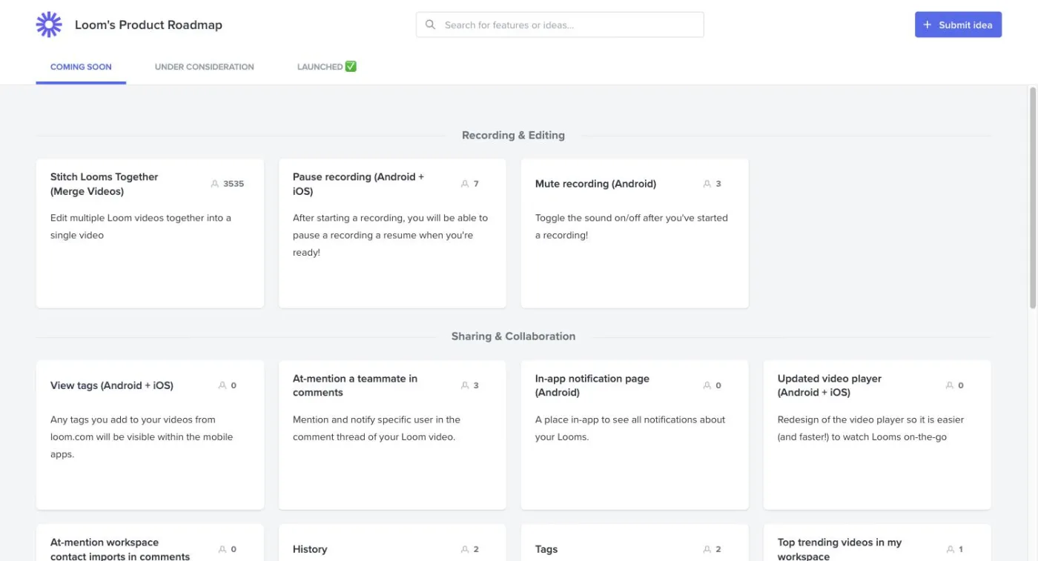Image resolution: width=1038 pixels, height=561 pixels.
Task: Click vote icon on Pause recording card
Action: tap(465, 184)
